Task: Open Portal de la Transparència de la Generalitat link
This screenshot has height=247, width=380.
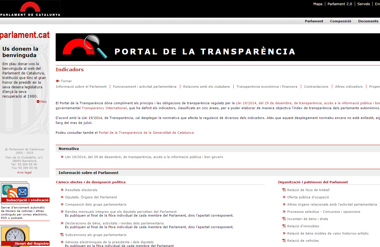Action: pyautogui.click(x=146, y=133)
